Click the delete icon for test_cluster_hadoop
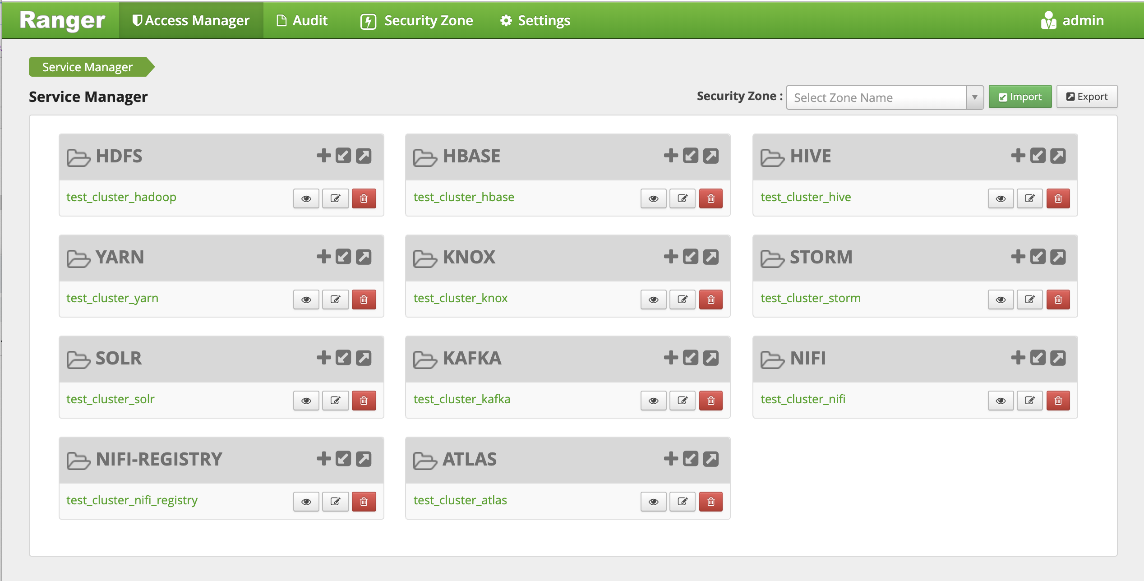Screen dimensions: 1144x581 (x=365, y=197)
